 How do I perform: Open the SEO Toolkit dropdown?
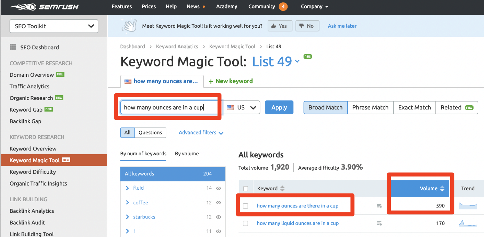coord(54,26)
